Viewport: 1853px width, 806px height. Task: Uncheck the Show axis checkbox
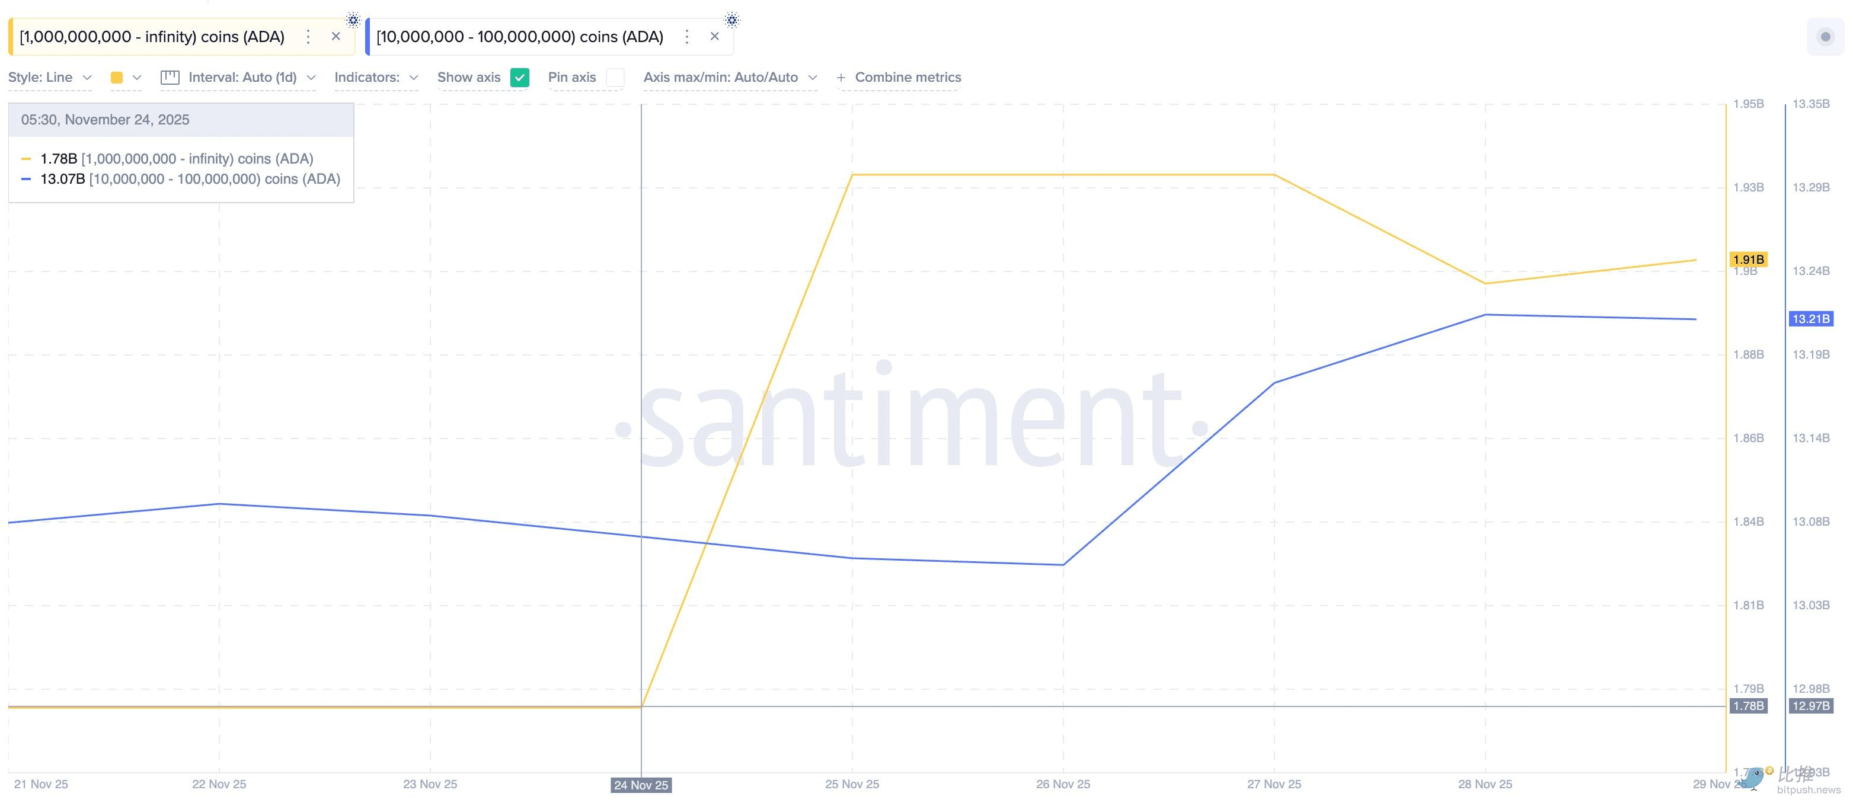(x=519, y=78)
